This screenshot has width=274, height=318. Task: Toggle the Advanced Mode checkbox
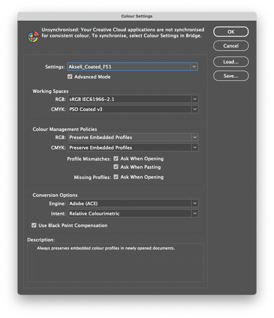[x=70, y=77]
